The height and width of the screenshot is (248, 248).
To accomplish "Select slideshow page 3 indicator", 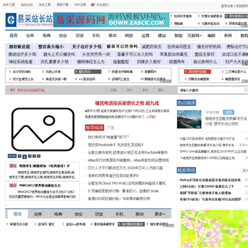I will click(30, 156).
